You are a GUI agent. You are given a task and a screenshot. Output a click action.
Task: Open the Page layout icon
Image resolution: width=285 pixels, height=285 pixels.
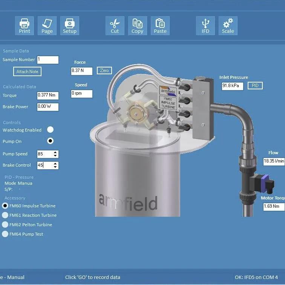(x=47, y=26)
